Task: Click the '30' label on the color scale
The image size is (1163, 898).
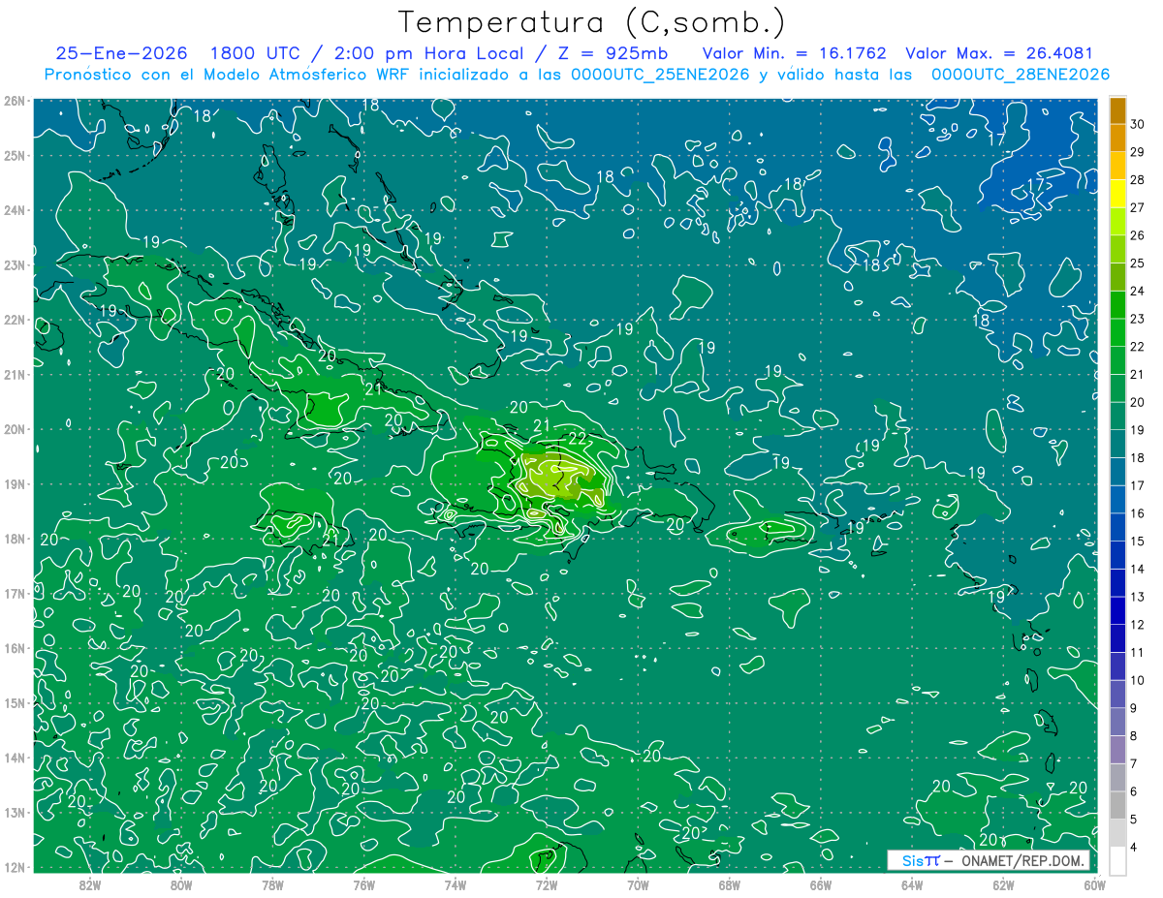Action: point(1138,124)
